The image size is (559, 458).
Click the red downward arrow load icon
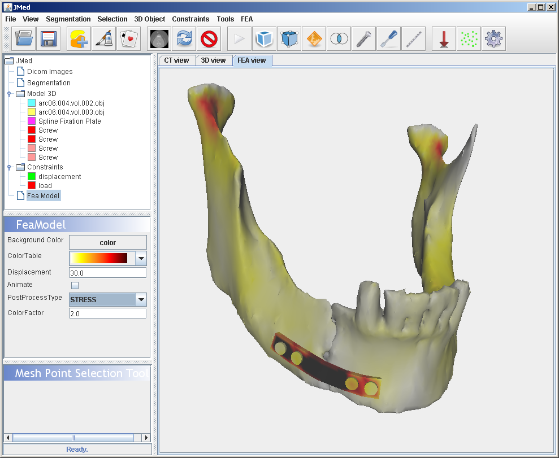click(x=444, y=39)
